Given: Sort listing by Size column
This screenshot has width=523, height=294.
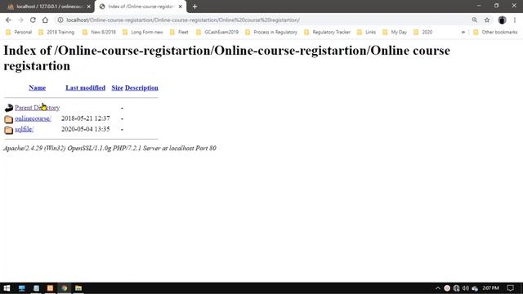Looking at the screenshot, I should [117, 87].
